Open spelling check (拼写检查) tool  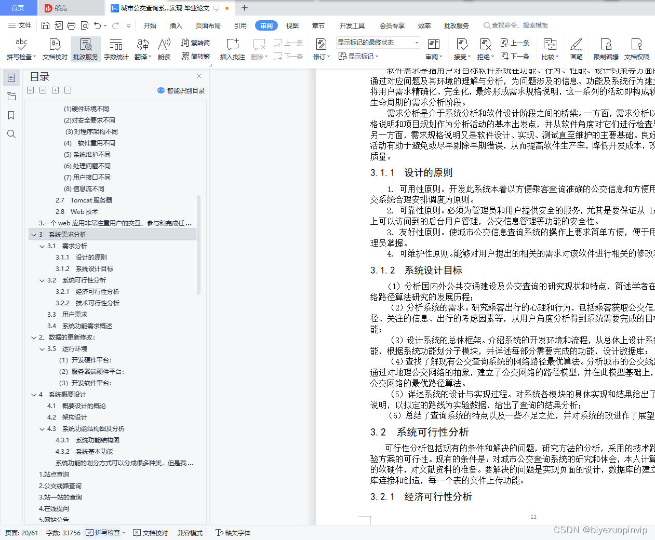(21, 49)
